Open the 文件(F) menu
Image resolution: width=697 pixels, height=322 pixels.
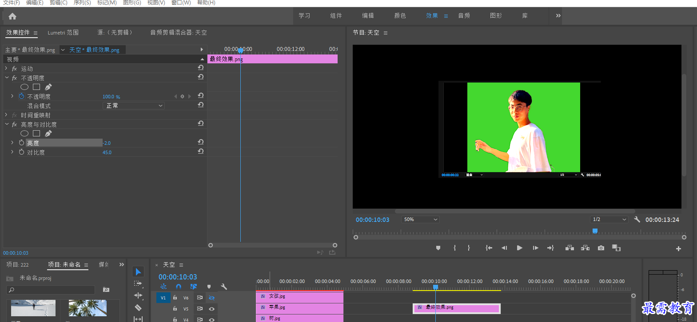coord(12,3)
